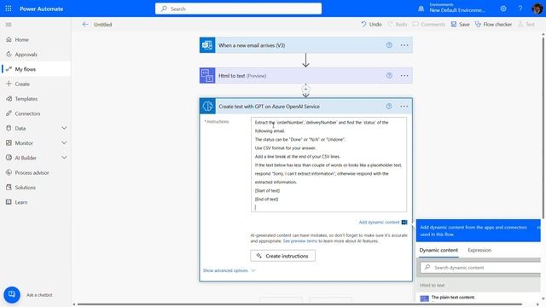Open the help question mark in header
The height and width of the screenshot is (307, 546).
(520, 9)
